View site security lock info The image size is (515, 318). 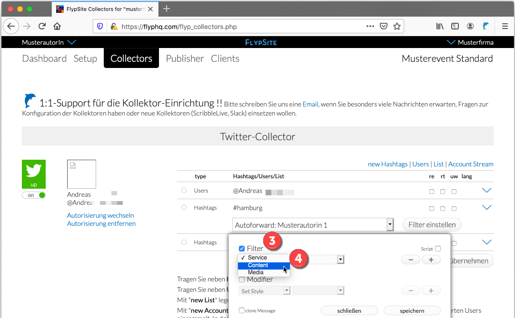pyautogui.click(x=114, y=26)
